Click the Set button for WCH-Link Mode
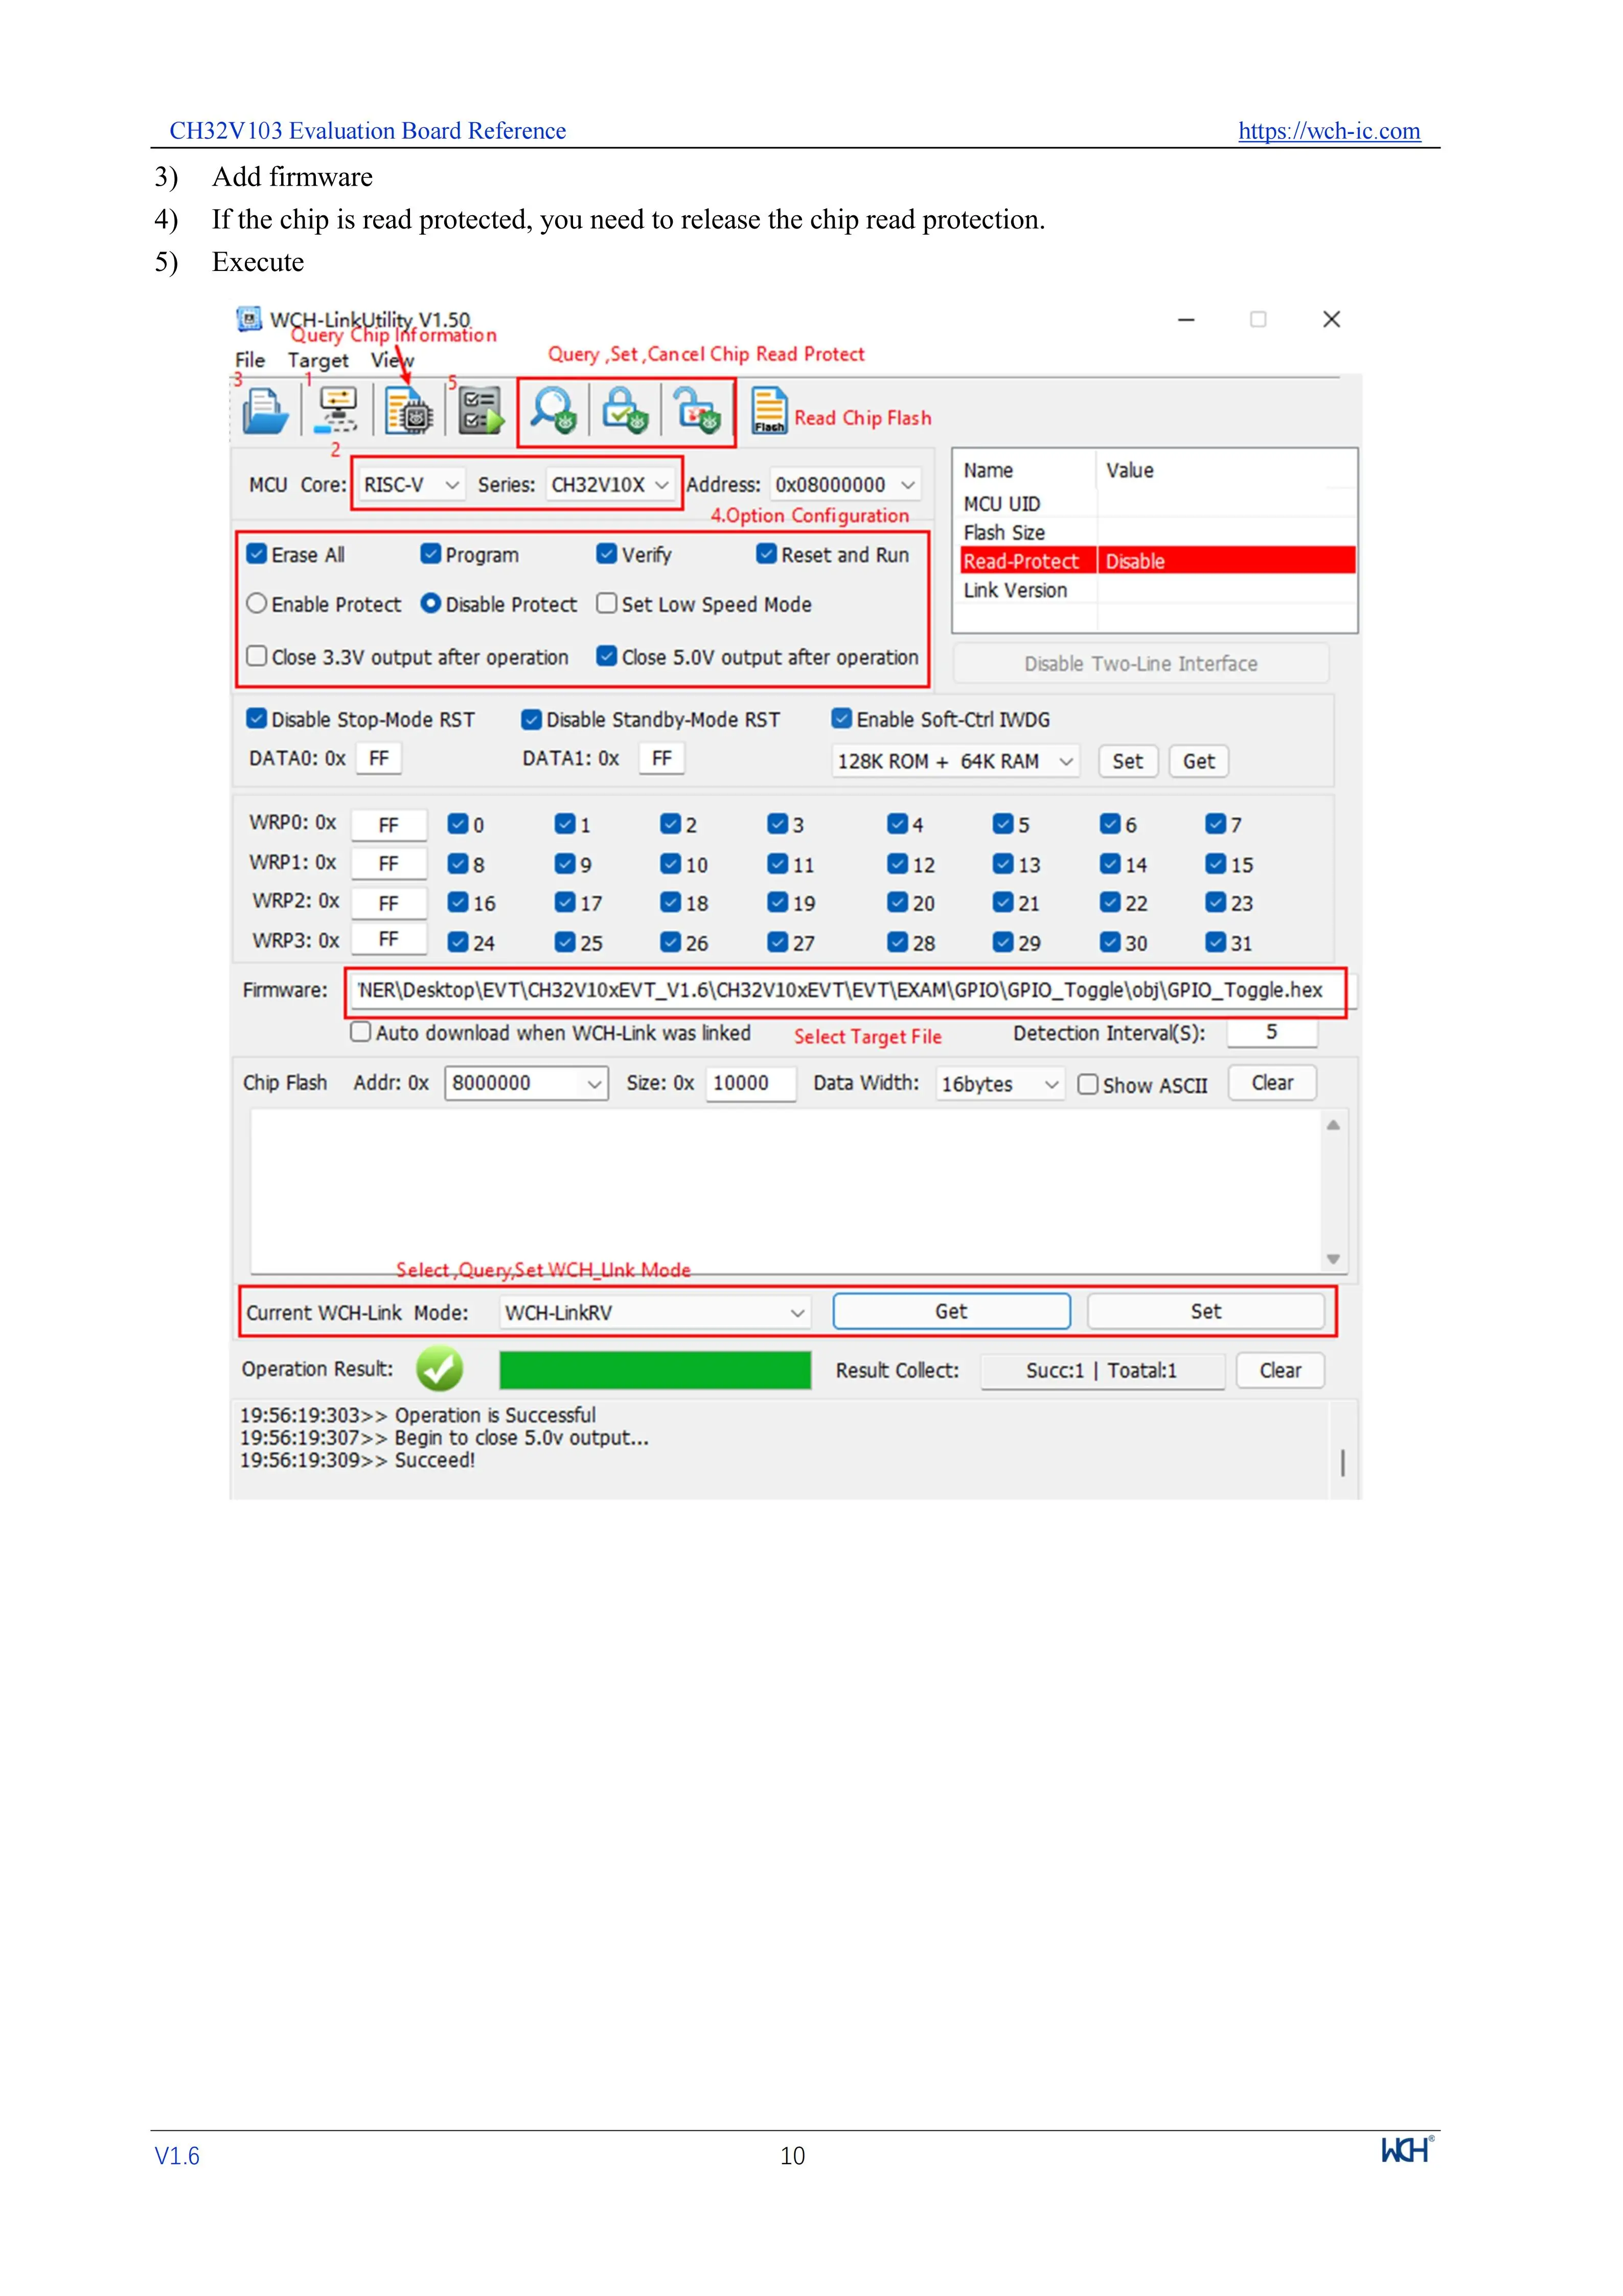 click(x=1205, y=1311)
